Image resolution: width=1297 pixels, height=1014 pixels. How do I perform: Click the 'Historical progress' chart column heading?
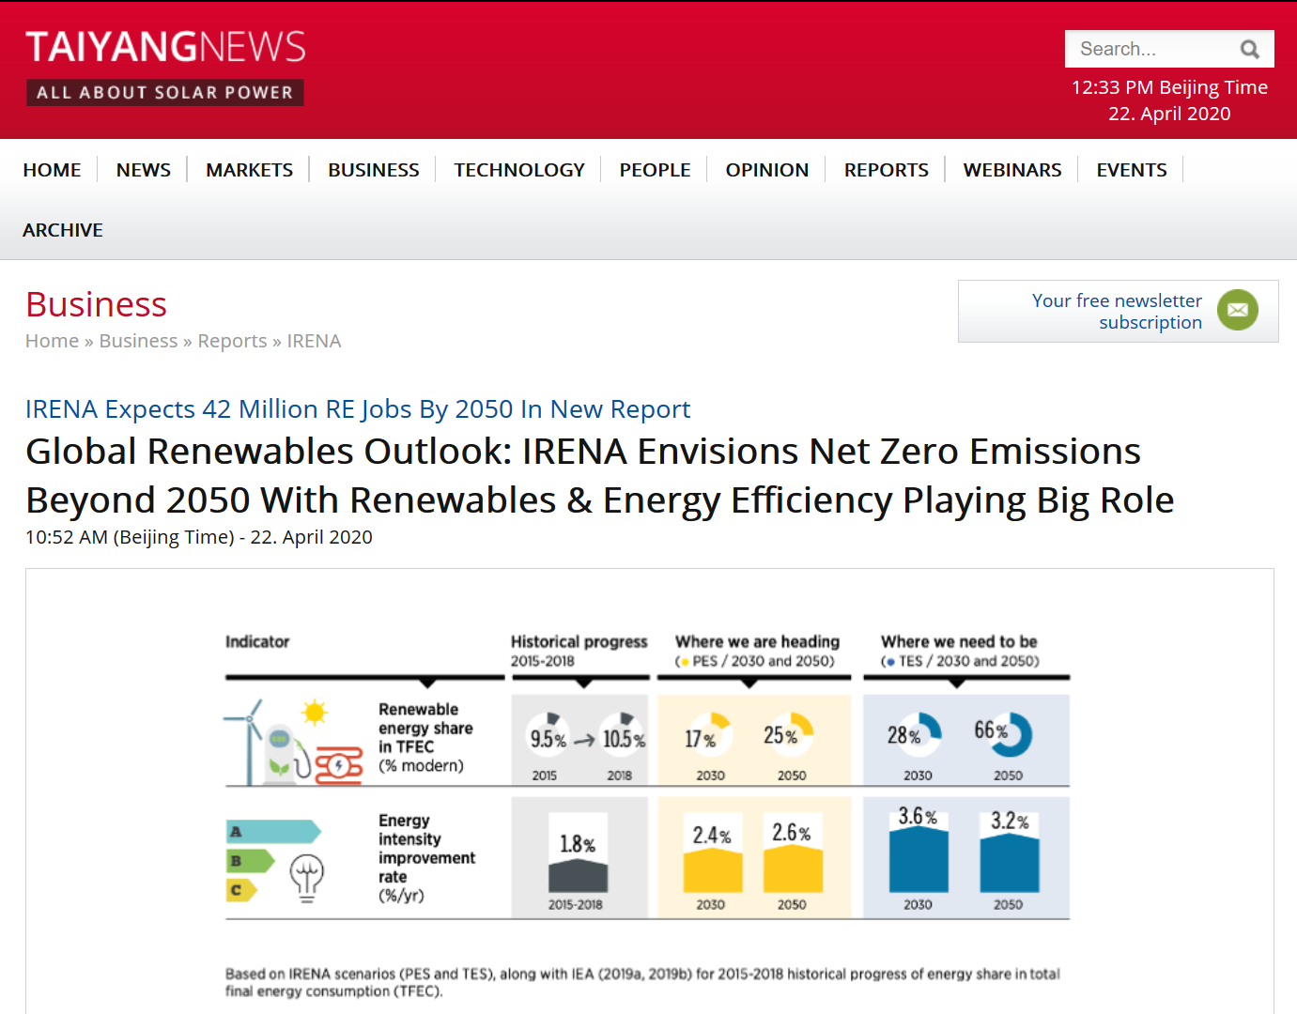tap(579, 642)
